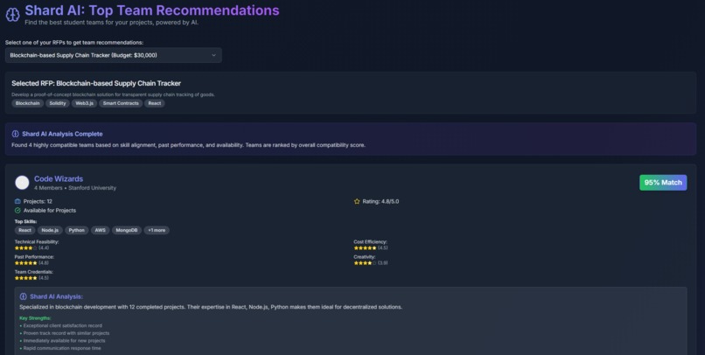Click the Python skill tag
The width and height of the screenshot is (705, 355).
(x=76, y=230)
